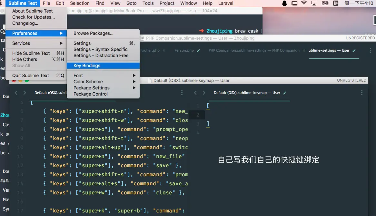Open the left pane's vertical dots menu
This screenshot has width=376, height=216.
(182, 93)
